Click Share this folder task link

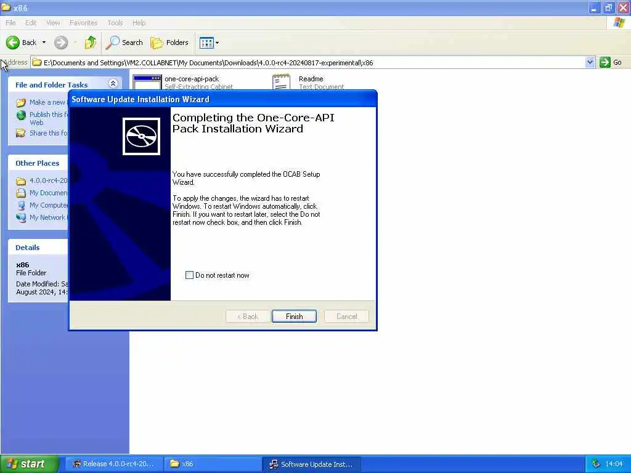click(42, 133)
